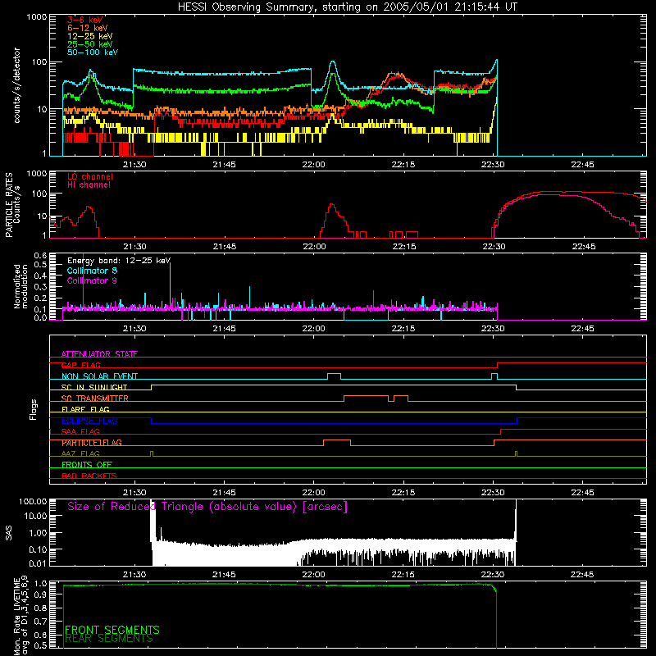Viewport: 656px width, 656px height.
Task: Click the Collimator 8 legend label
Action: click(x=92, y=271)
